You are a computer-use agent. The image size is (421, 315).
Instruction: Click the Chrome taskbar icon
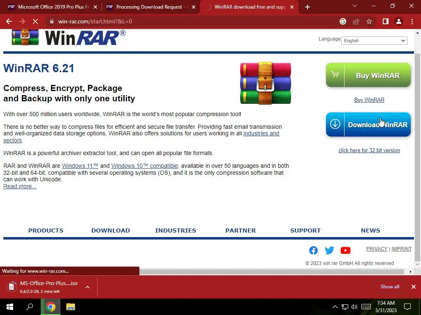(50, 307)
